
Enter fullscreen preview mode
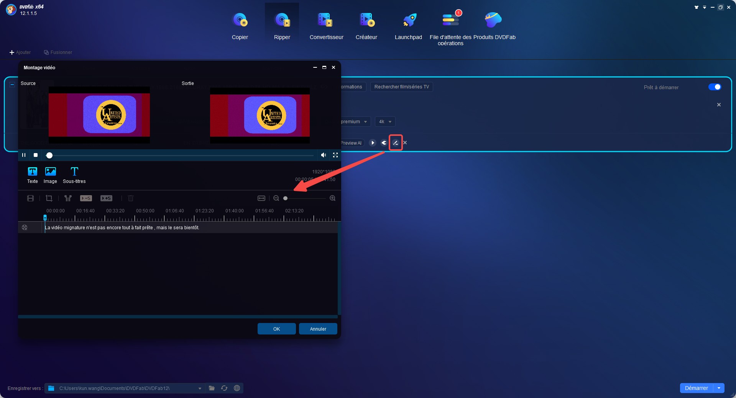[335, 155]
